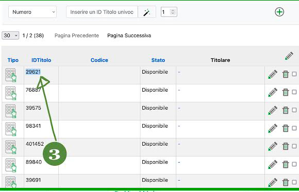Screen dimensions: 299x192
Task: Click keypad type icon for row 98341
Action: (11, 129)
